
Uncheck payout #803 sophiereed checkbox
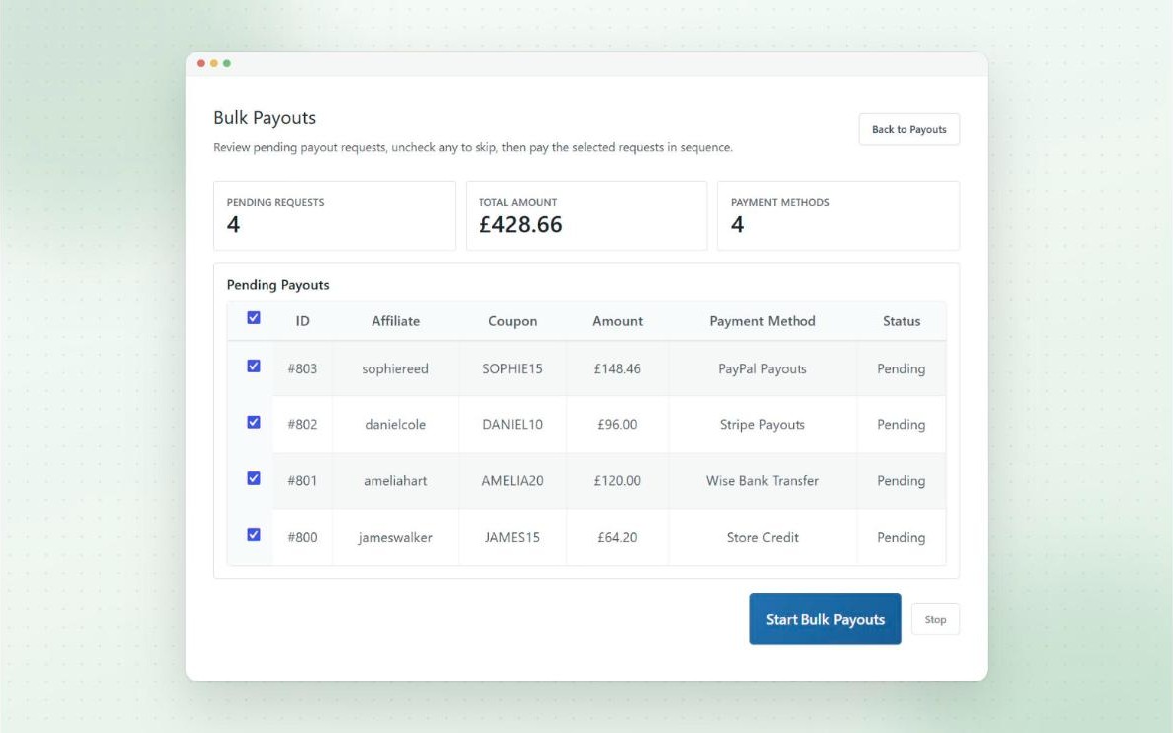254,366
